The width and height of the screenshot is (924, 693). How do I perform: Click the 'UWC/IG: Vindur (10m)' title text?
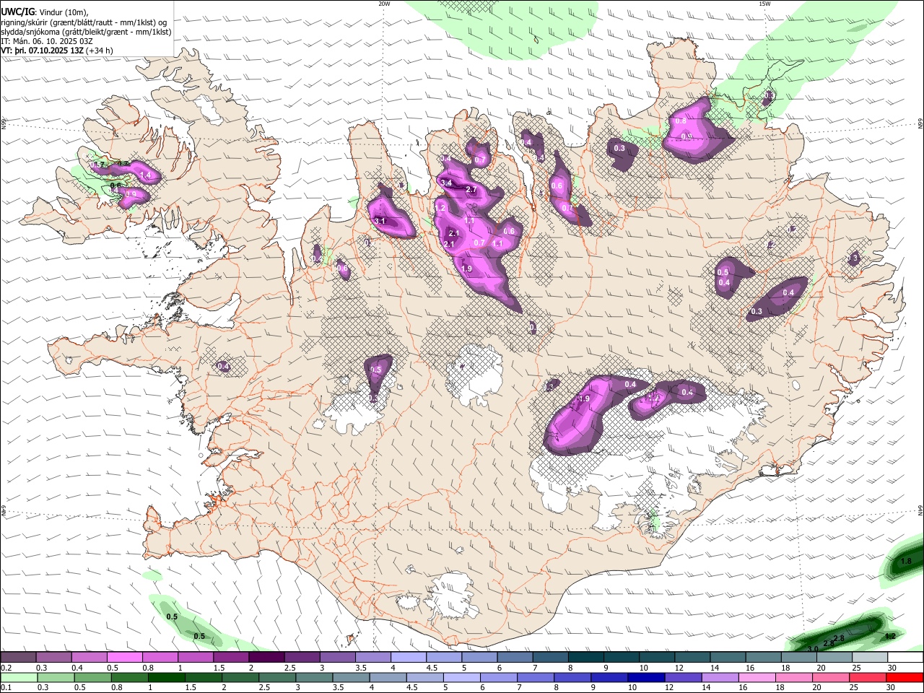[45, 12]
